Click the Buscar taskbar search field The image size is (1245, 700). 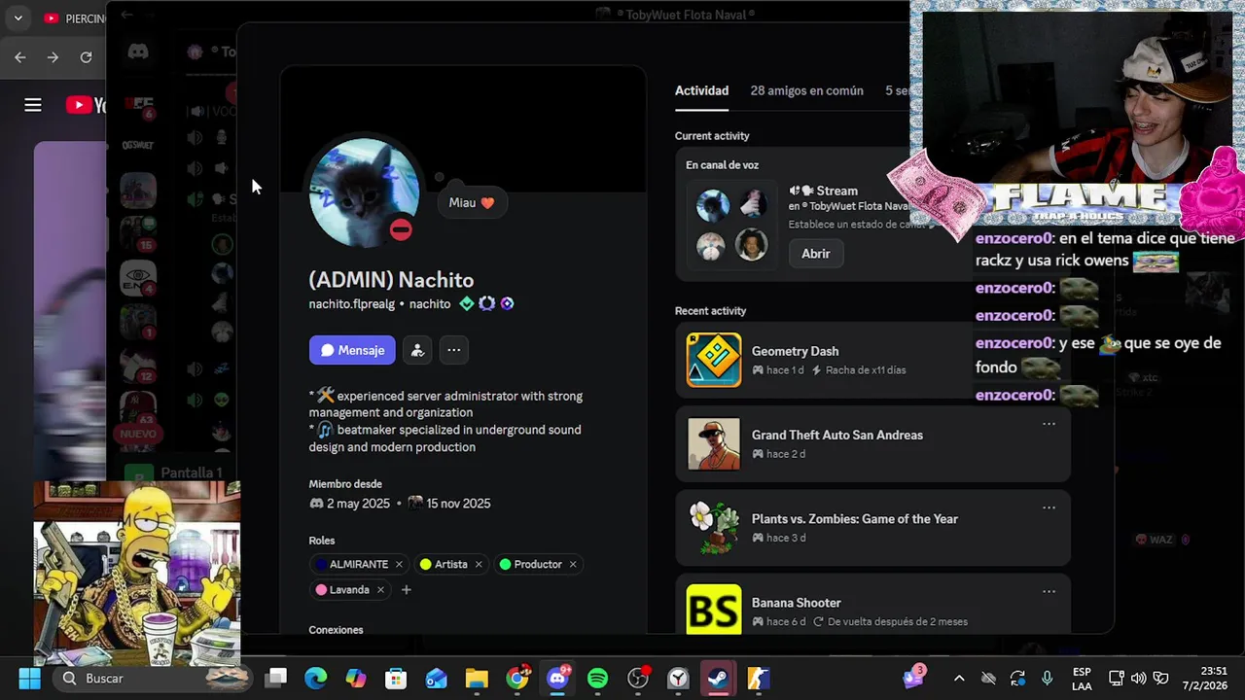(x=151, y=679)
